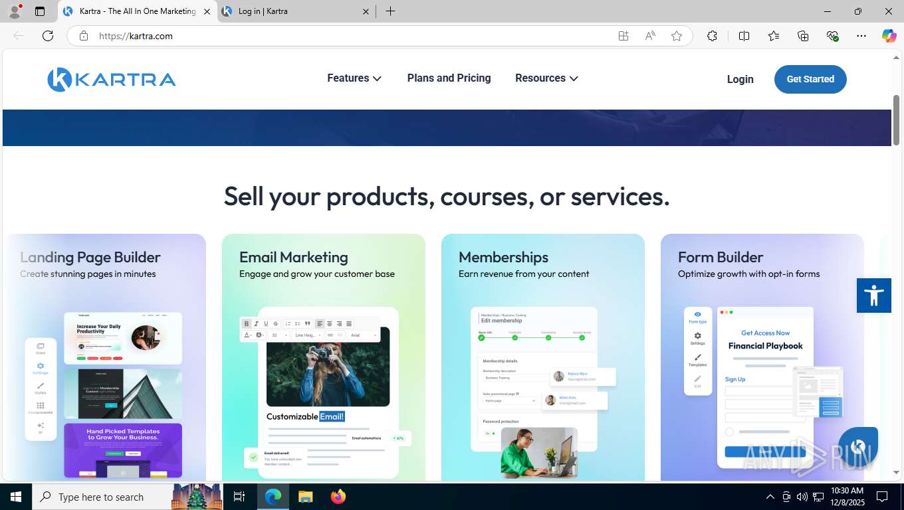904x510 pixels.
Task: Open the Favorites list icon
Action: (774, 36)
